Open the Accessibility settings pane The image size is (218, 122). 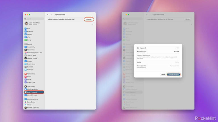pyautogui.click(x=31, y=47)
